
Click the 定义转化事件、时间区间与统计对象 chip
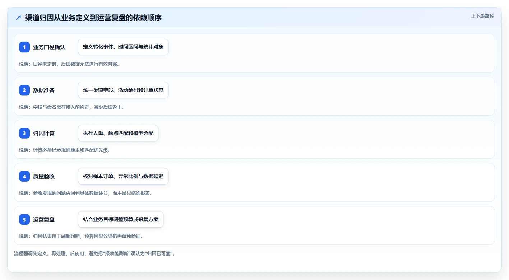tap(123, 47)
